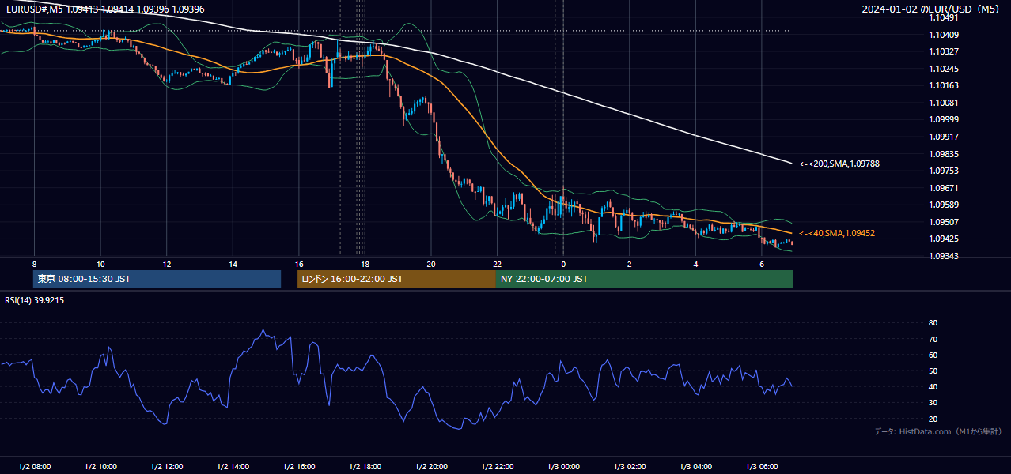Screen dimensions: 1011x474
Task: Click price axis value 1.09999
Action: click(944, 119)
